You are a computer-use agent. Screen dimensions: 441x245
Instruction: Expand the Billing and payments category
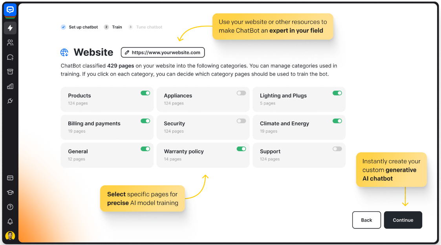(101, 127)
